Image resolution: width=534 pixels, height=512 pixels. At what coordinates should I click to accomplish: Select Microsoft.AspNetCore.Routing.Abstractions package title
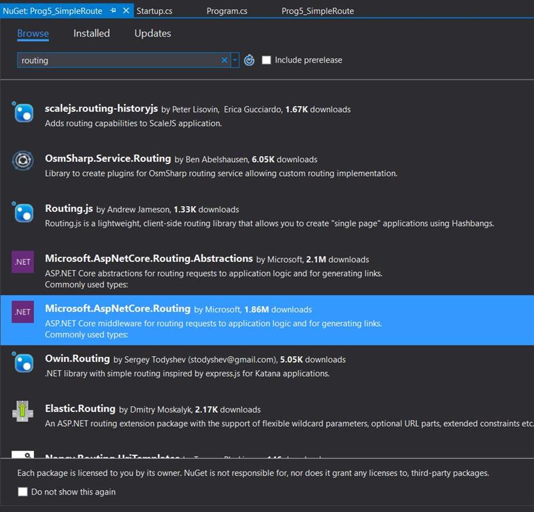point(149,259)
